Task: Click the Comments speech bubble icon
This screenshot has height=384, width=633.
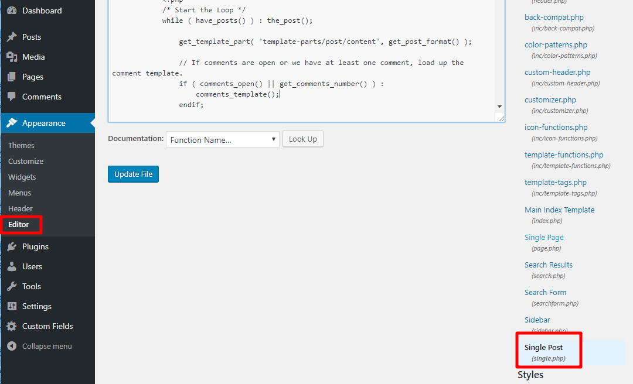Action: pos(12,97)
